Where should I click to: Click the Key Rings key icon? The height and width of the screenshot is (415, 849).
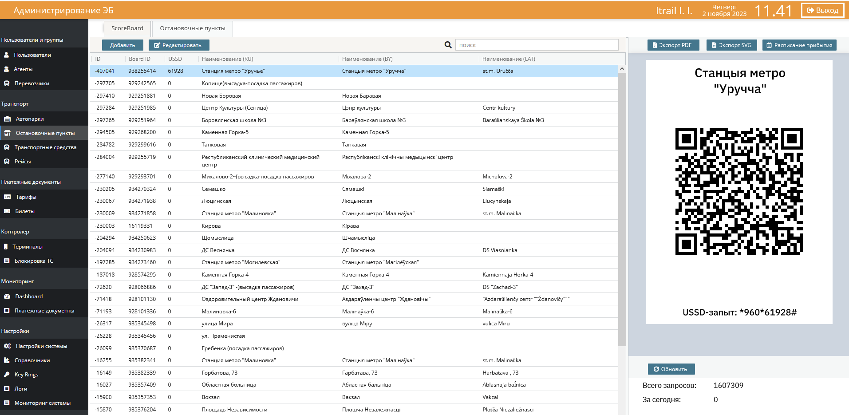coord(7,375)
